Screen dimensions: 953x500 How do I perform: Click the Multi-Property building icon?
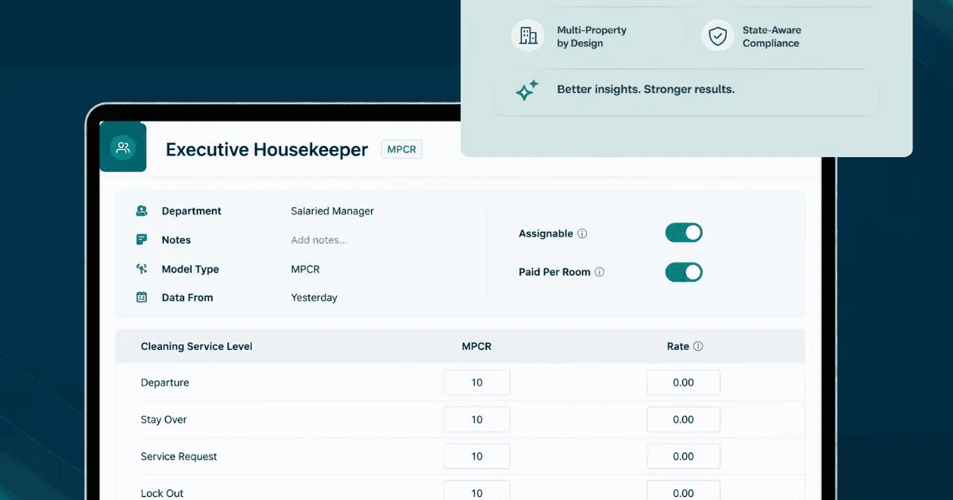pyautogui.click(x=527, y=36)
